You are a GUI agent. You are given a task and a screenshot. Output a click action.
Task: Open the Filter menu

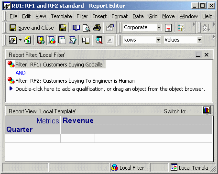pos(82,16)
